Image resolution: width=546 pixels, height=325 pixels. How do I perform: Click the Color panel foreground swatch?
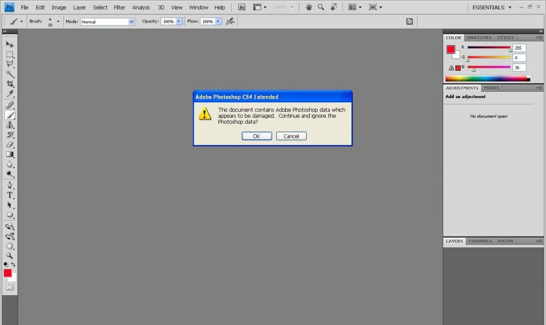click(x=451, y=50)
